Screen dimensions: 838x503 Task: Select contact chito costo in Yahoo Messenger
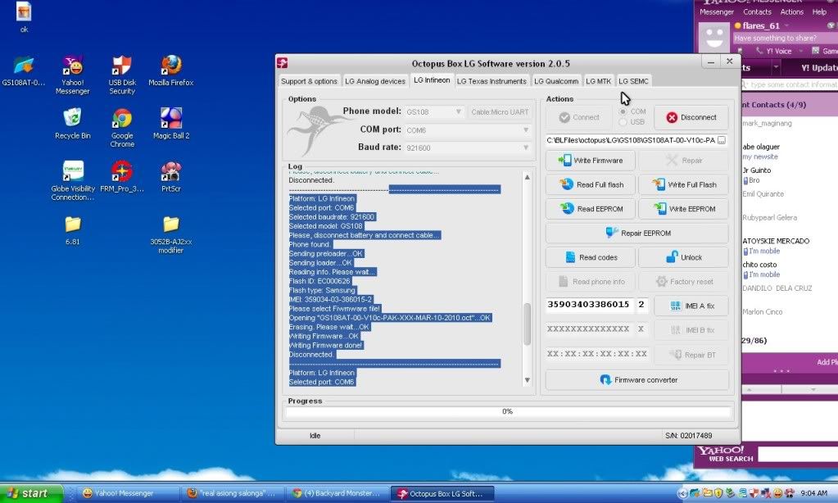pos(759,265)
